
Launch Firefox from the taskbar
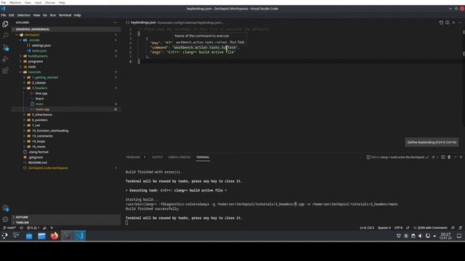pos(54,236)
